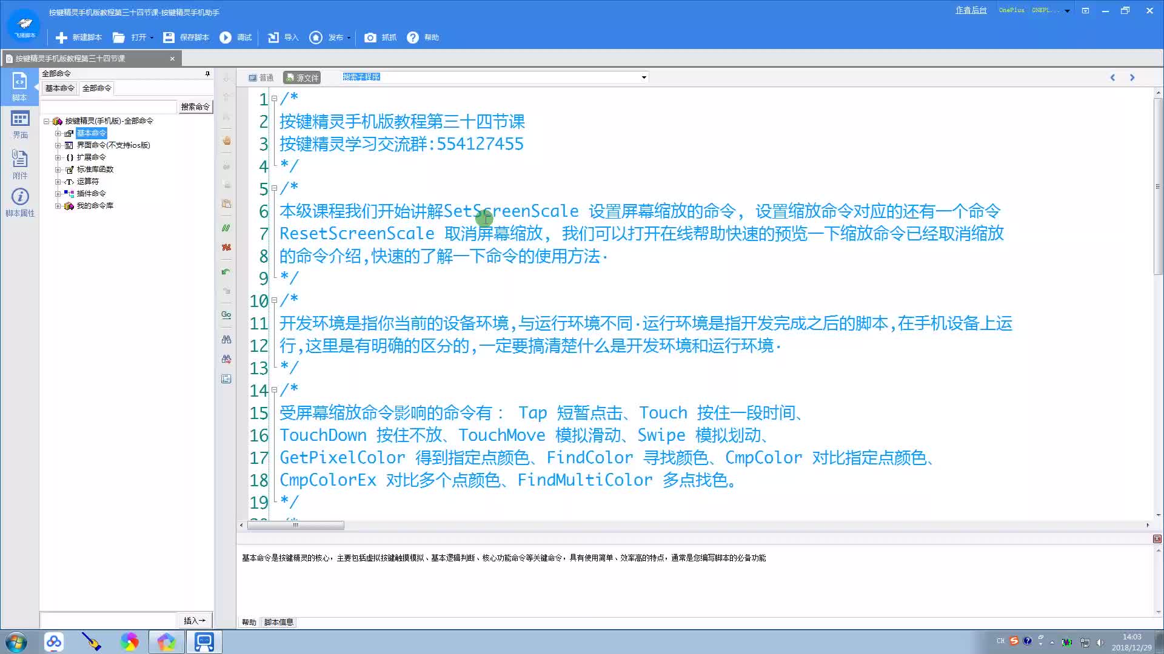Switch to the 普通 view tab
The width and height of the screenshot is (1164, 654).
click(261, 78)
